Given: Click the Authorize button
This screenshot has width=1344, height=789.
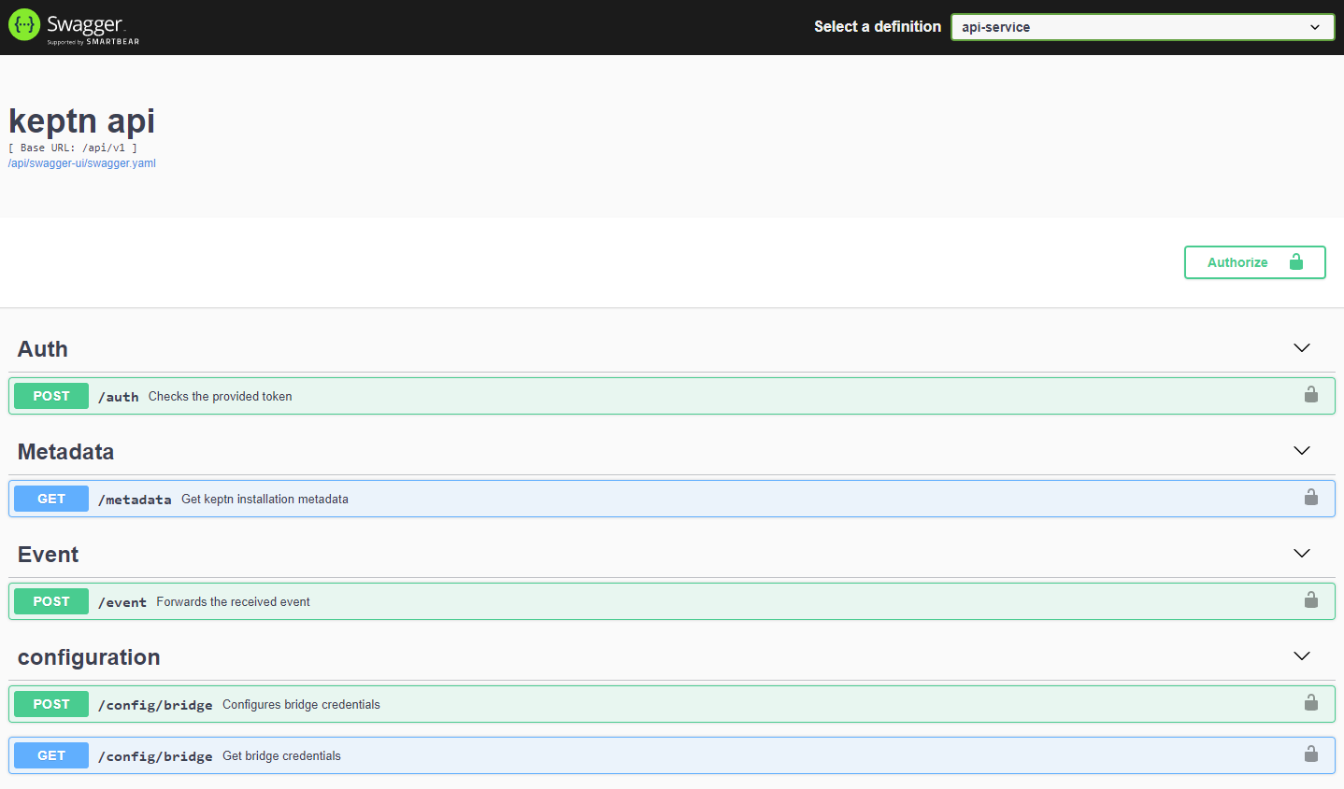Looking at the screenshot, I should click(x=1254, y=262).
